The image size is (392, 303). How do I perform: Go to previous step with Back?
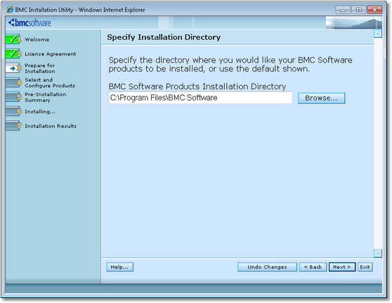(313, 267)
